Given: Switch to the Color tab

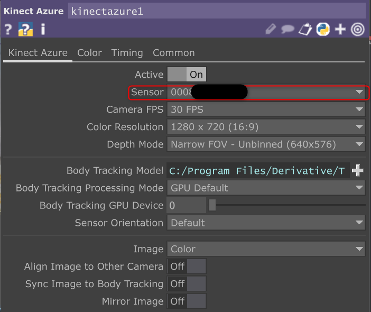Looking at the screenshot, I should [89, 53].
